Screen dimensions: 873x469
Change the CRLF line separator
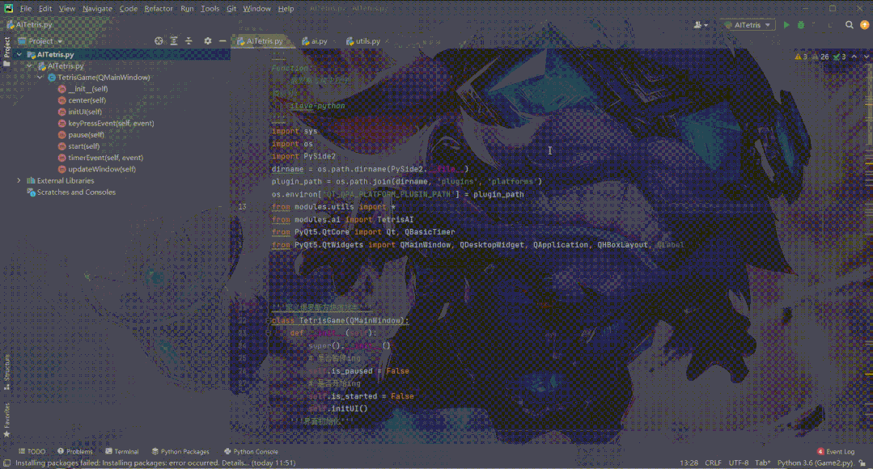pyautogui.click(x=713, y=463)
